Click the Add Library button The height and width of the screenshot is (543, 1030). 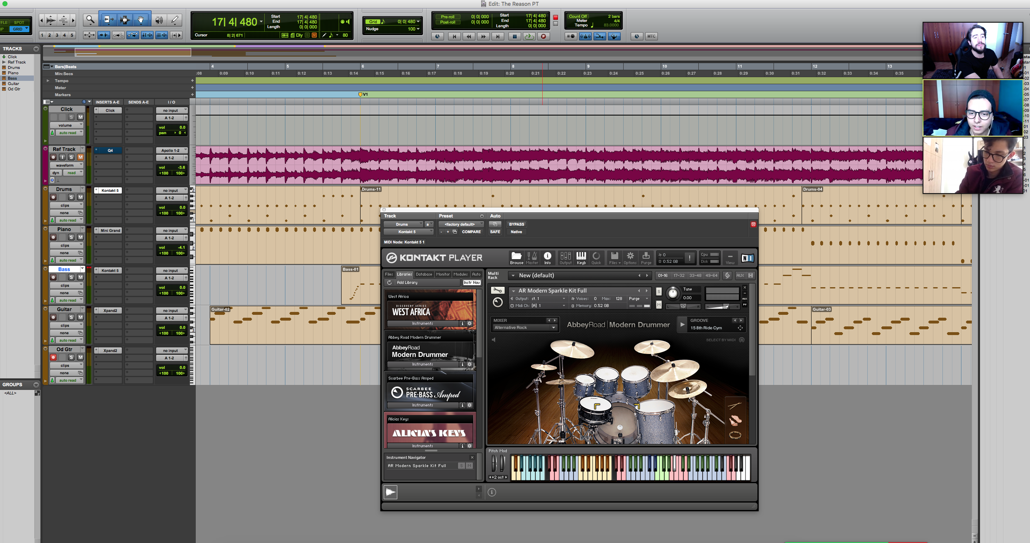(x=407, y=282)
